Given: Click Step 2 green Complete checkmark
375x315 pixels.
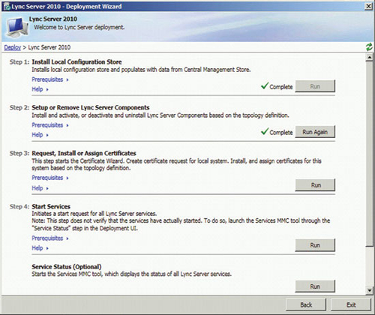Looking at the screenshot, I should click(265, 131).
